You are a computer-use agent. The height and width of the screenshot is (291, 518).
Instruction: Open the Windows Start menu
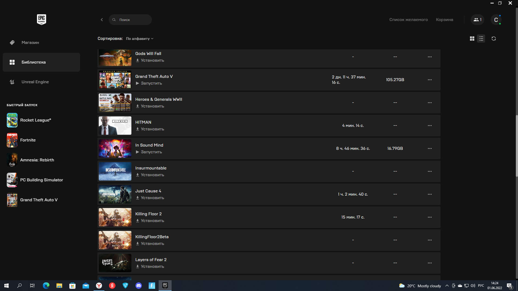click(x=6, y=286)
